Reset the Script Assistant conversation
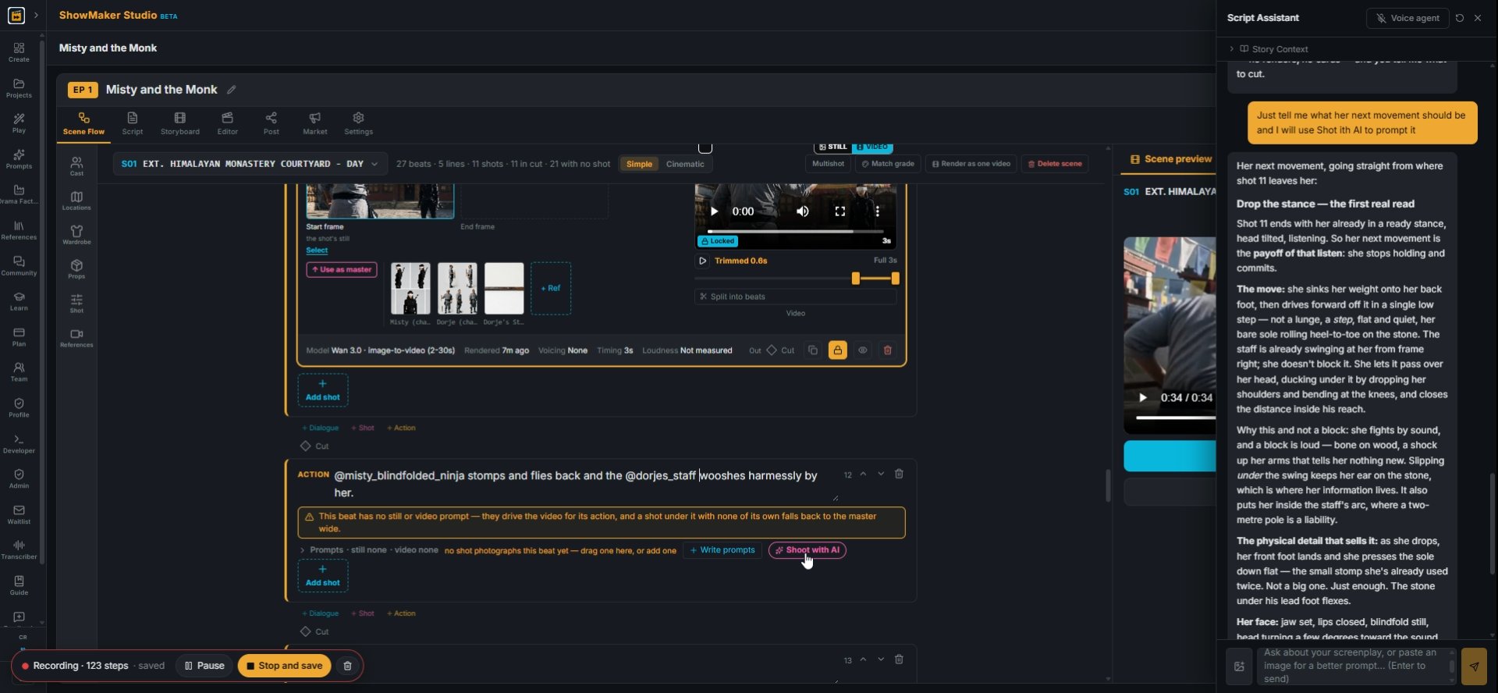Image resolution: width=1498 pixels, height=693 pixels. [1460, 18]
